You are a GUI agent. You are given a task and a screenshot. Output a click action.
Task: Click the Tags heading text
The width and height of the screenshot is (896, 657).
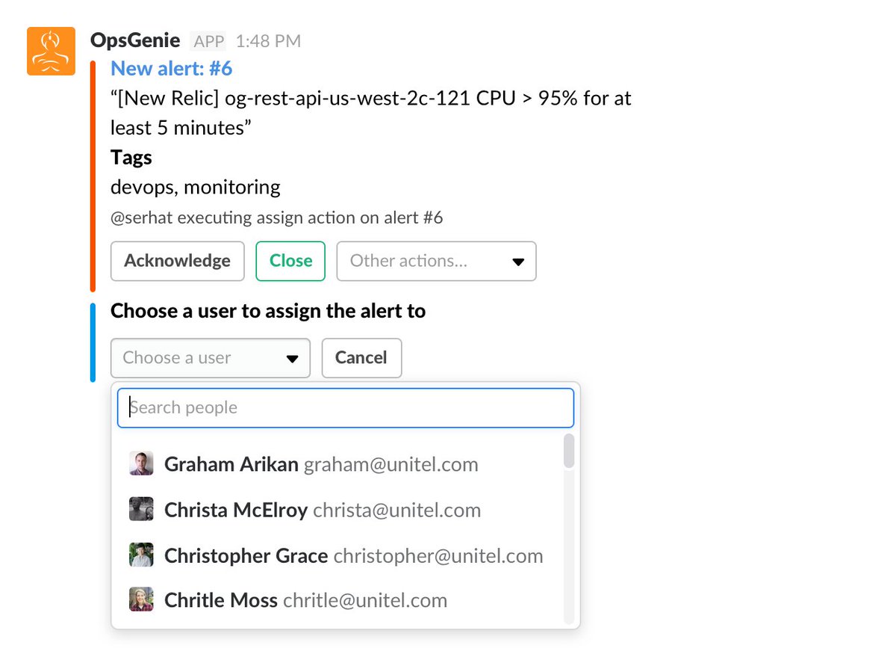[131, 158]
